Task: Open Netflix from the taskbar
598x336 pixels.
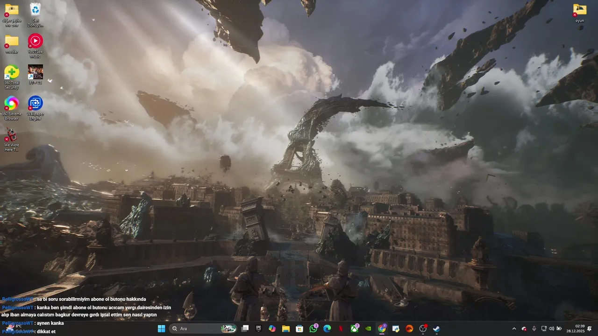Action: point(341,329)
